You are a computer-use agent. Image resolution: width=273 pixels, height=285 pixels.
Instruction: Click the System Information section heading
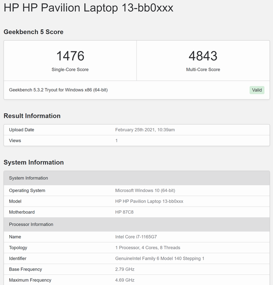tap(34, 162)
